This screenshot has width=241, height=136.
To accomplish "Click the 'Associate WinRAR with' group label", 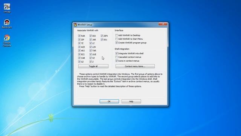I will pyautogui.click(x=88, y=31).
